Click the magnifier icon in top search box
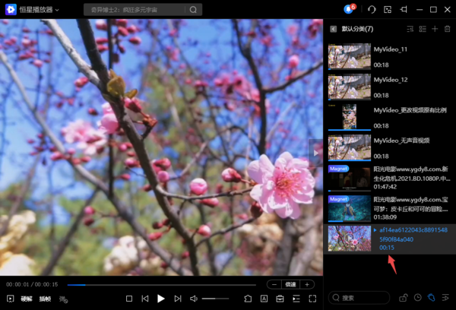Screen dimensions: 456x310 point(193,10)
